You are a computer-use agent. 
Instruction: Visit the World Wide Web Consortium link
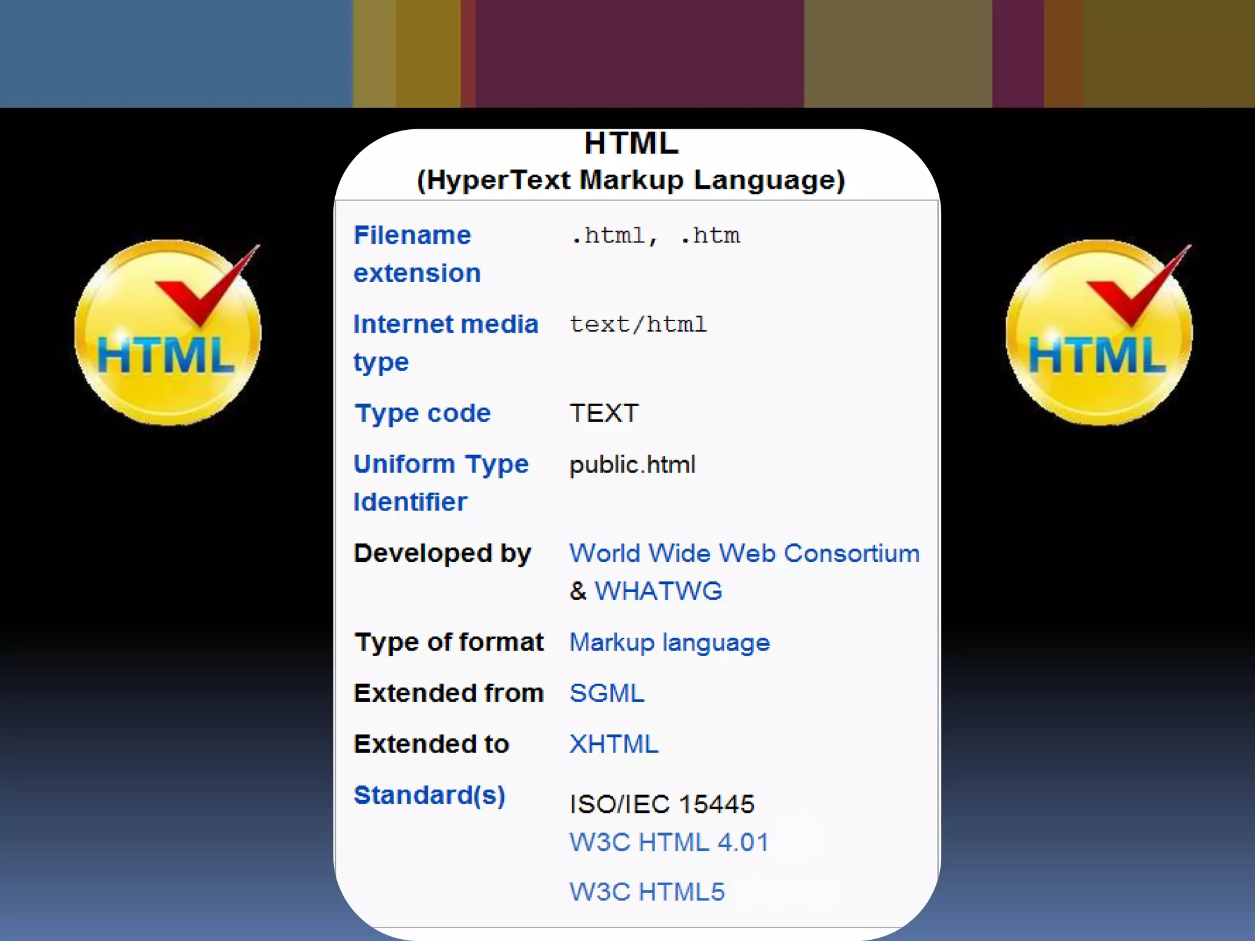[x=745, y=553]
